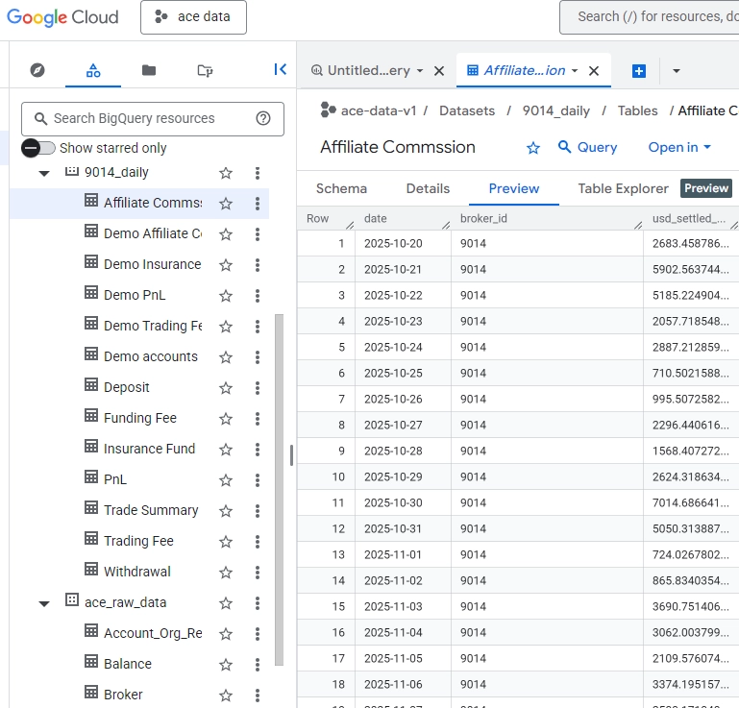Screen dimensions: 739x708
Task: Open more actions for Demo accounts table
Action: point(258,357)
